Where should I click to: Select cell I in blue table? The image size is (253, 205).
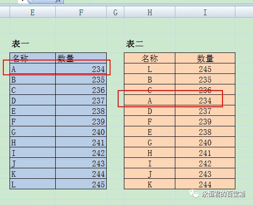(x=32, y=153)
